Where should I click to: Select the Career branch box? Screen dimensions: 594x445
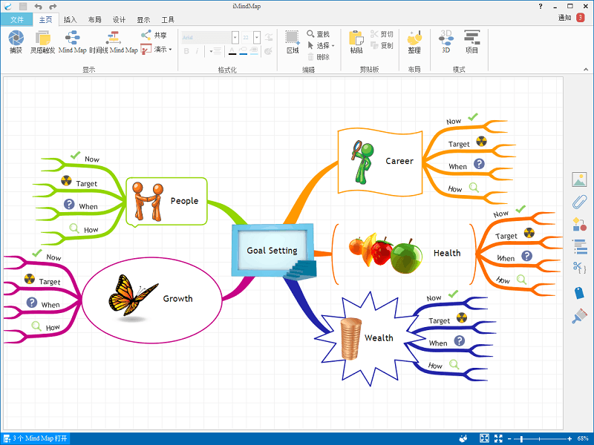[380, 162]
